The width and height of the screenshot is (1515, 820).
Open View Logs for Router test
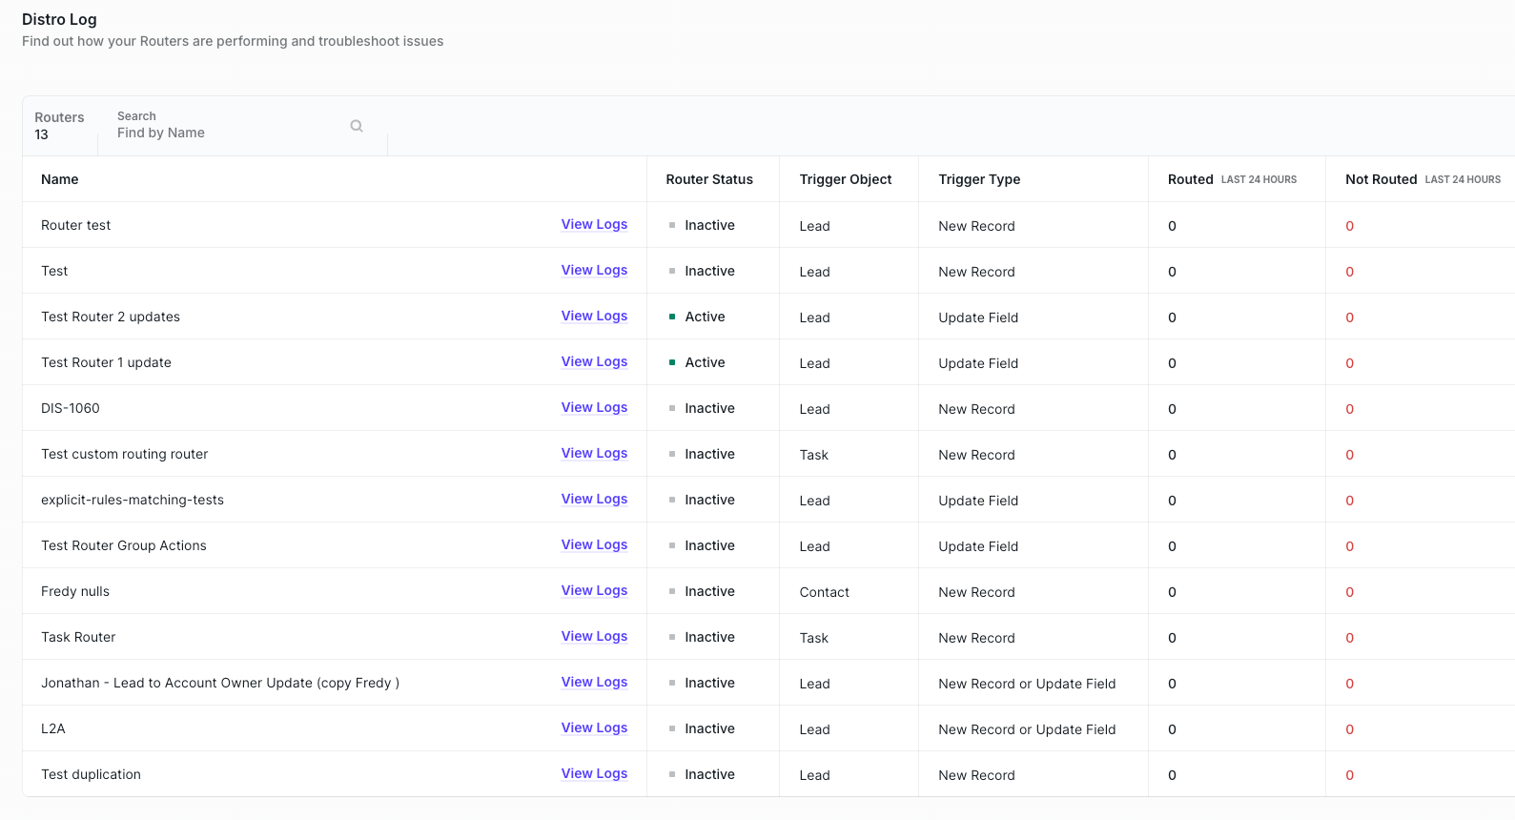point(594,224)
